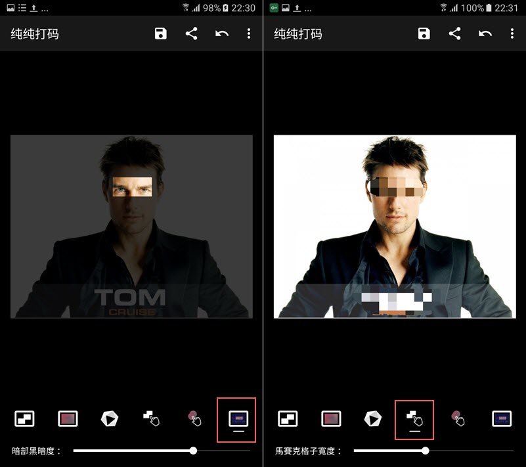The image size is (526, 467).
Task: Open overflow menu in right screen
Action: [512, 33]
